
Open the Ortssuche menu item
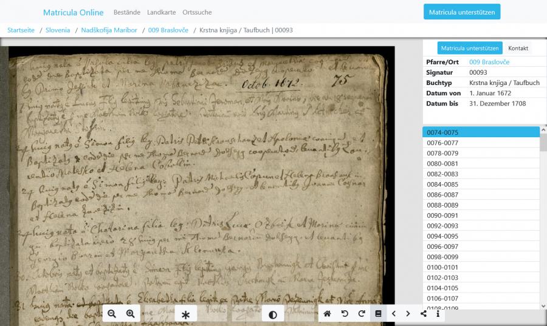[x=197, y=12]
